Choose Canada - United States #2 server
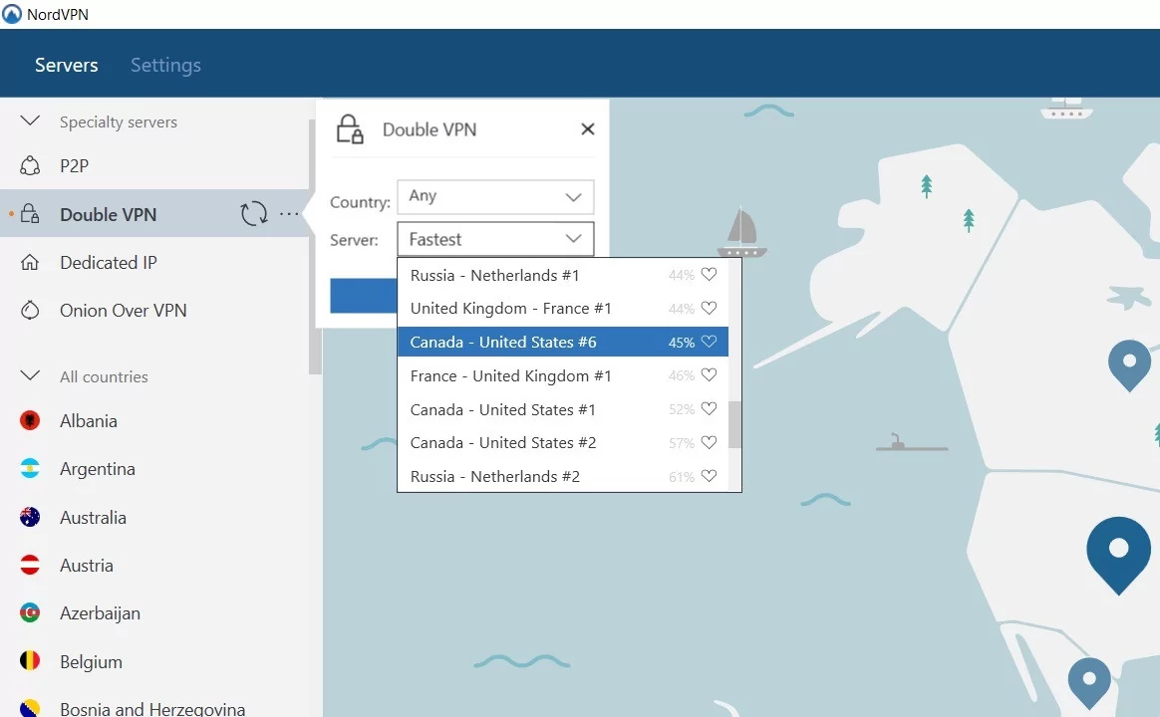Image resolution: width=1160 pixels, height=717 pixels. point(562,443)
